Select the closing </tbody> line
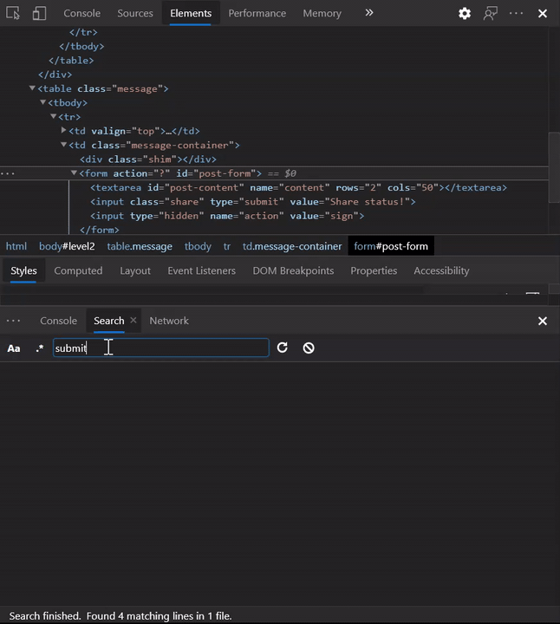 (81, 46)
